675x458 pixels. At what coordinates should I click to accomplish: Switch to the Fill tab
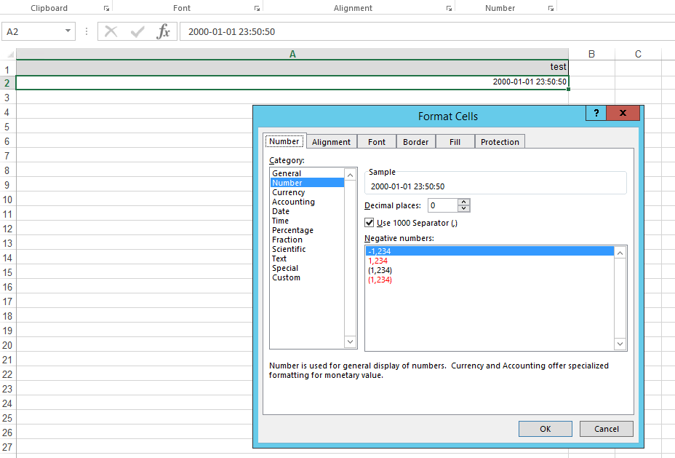click(455, 141)
